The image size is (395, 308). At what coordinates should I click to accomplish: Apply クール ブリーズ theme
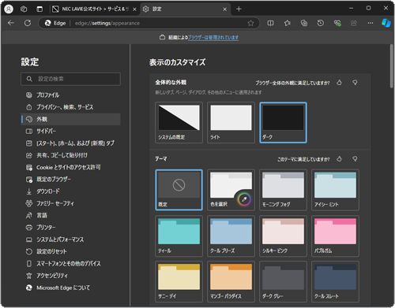pyautogui.click(x=231, y=236)
